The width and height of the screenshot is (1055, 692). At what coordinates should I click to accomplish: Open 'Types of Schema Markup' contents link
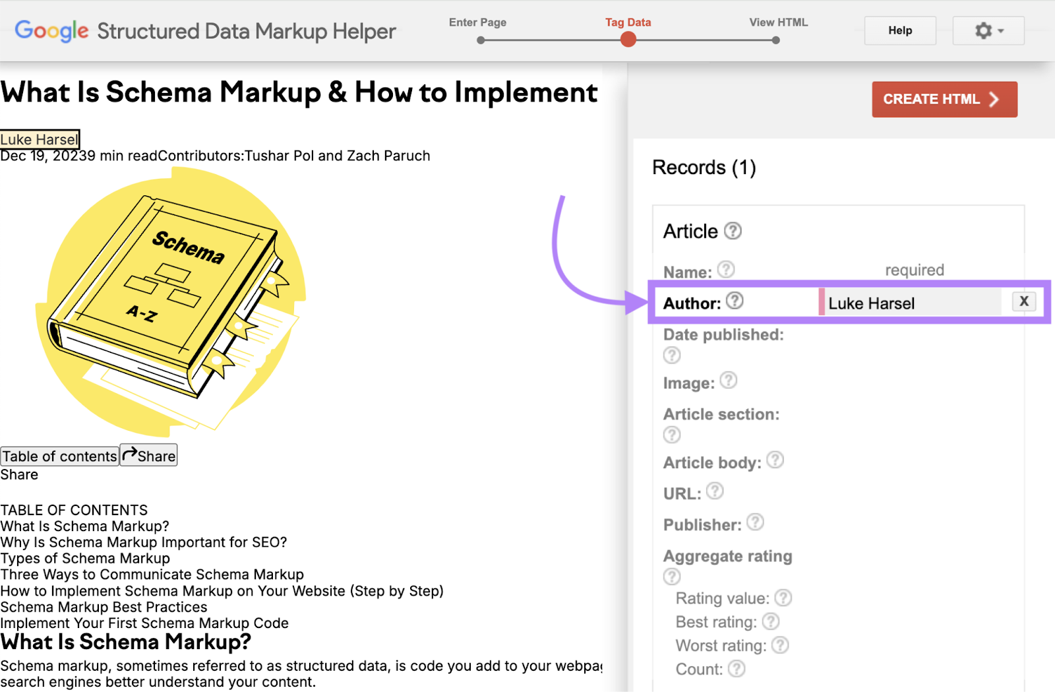pos(85,558)
